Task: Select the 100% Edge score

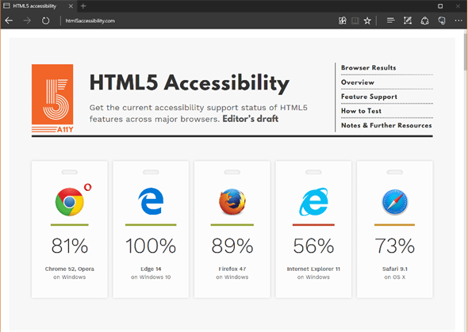Action: point(151,246)
